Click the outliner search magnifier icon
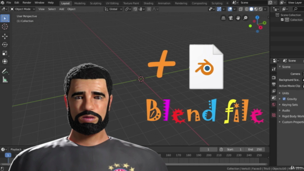304x171 pixels. coord(295,9)
